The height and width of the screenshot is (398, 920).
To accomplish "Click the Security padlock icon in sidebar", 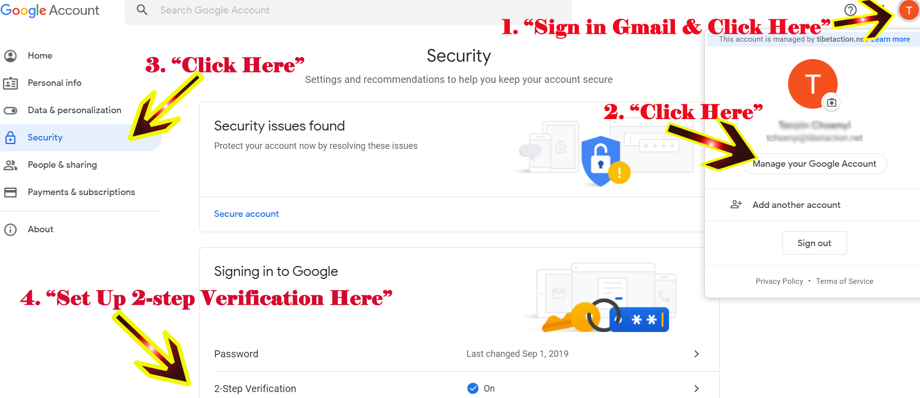I will coord(11,137).
